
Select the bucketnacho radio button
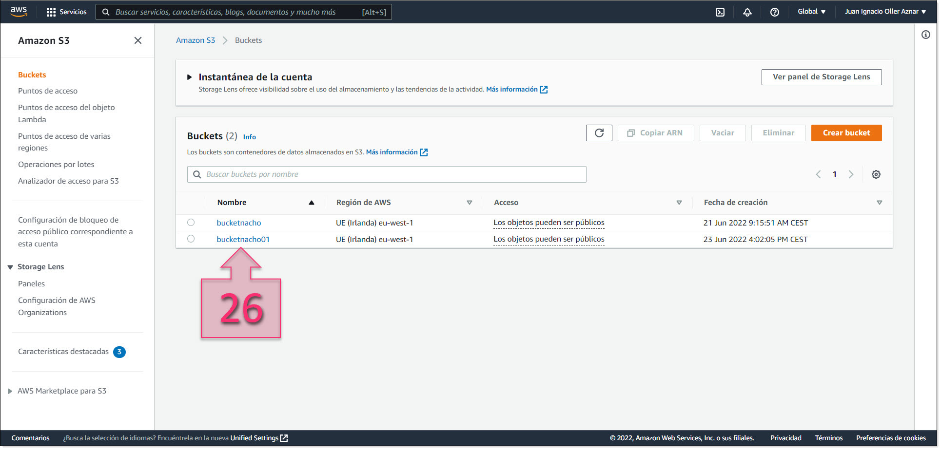[x=191, y=222]
